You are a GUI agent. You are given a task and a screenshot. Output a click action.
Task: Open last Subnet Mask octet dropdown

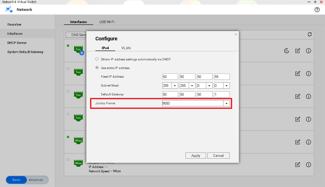[226, 86]
